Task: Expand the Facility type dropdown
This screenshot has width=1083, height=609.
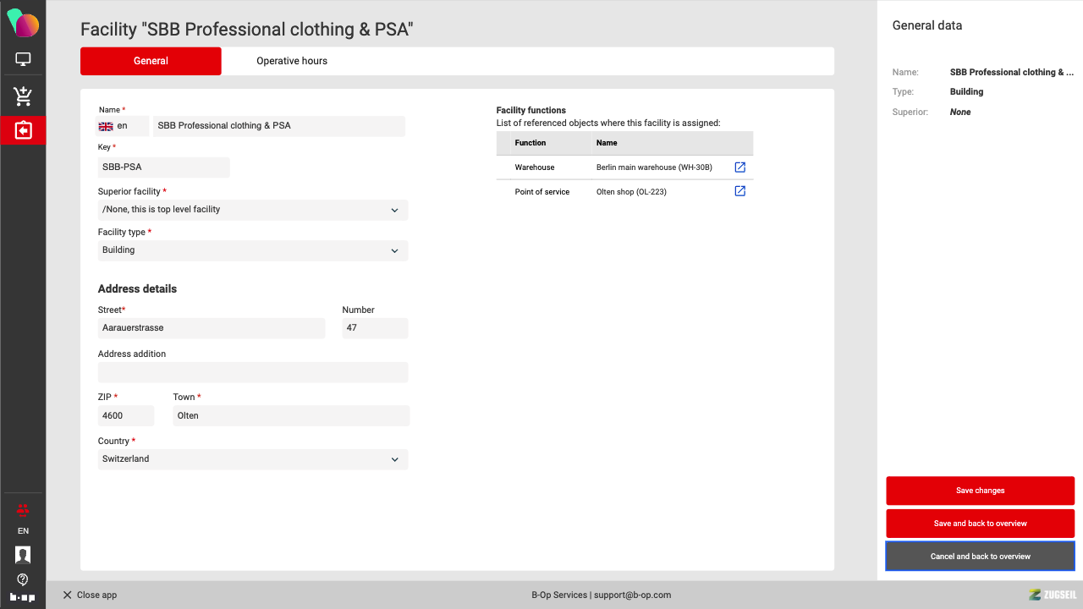Action: [252, 250]
